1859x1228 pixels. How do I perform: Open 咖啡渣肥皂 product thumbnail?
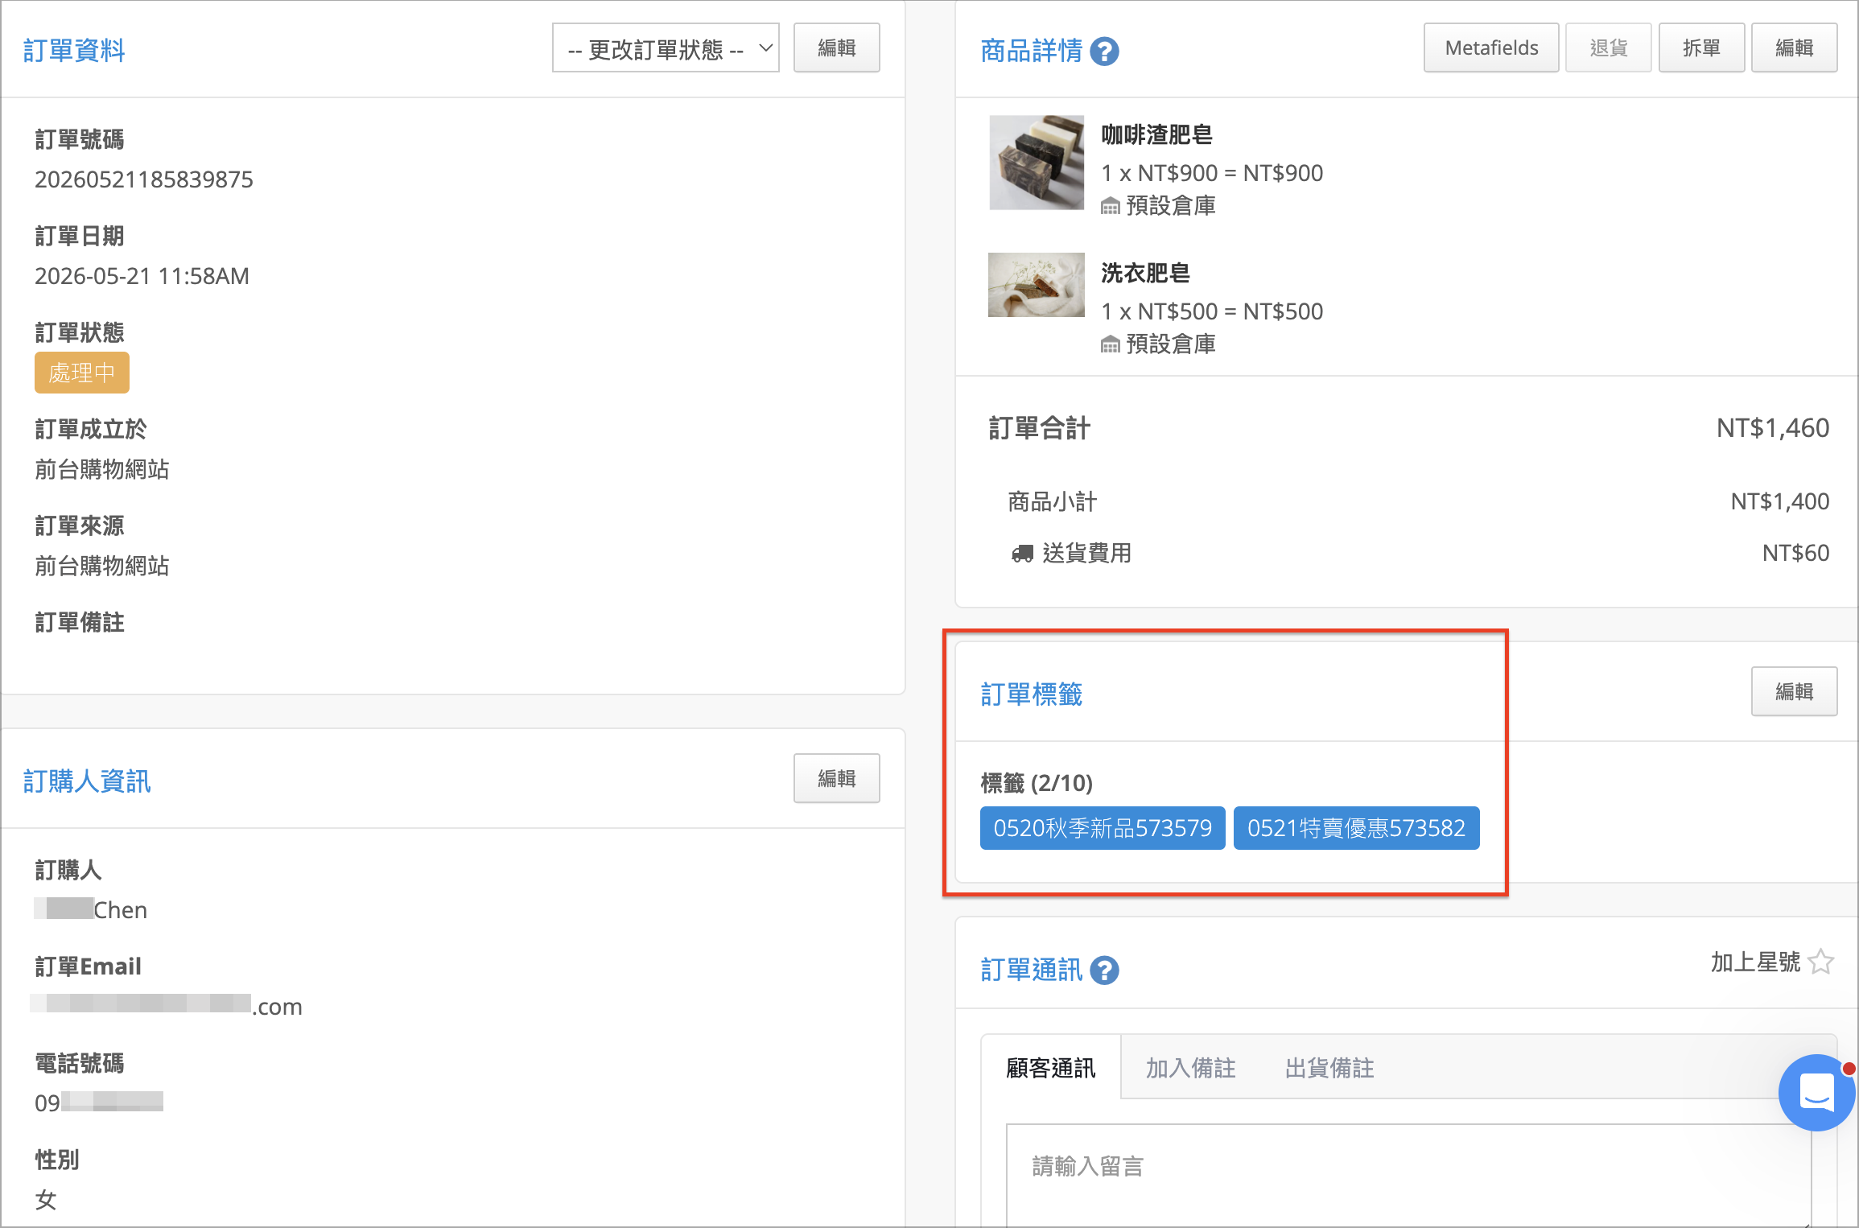(x=1037, y=163)
